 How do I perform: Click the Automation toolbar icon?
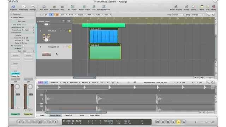coord(54,7)
